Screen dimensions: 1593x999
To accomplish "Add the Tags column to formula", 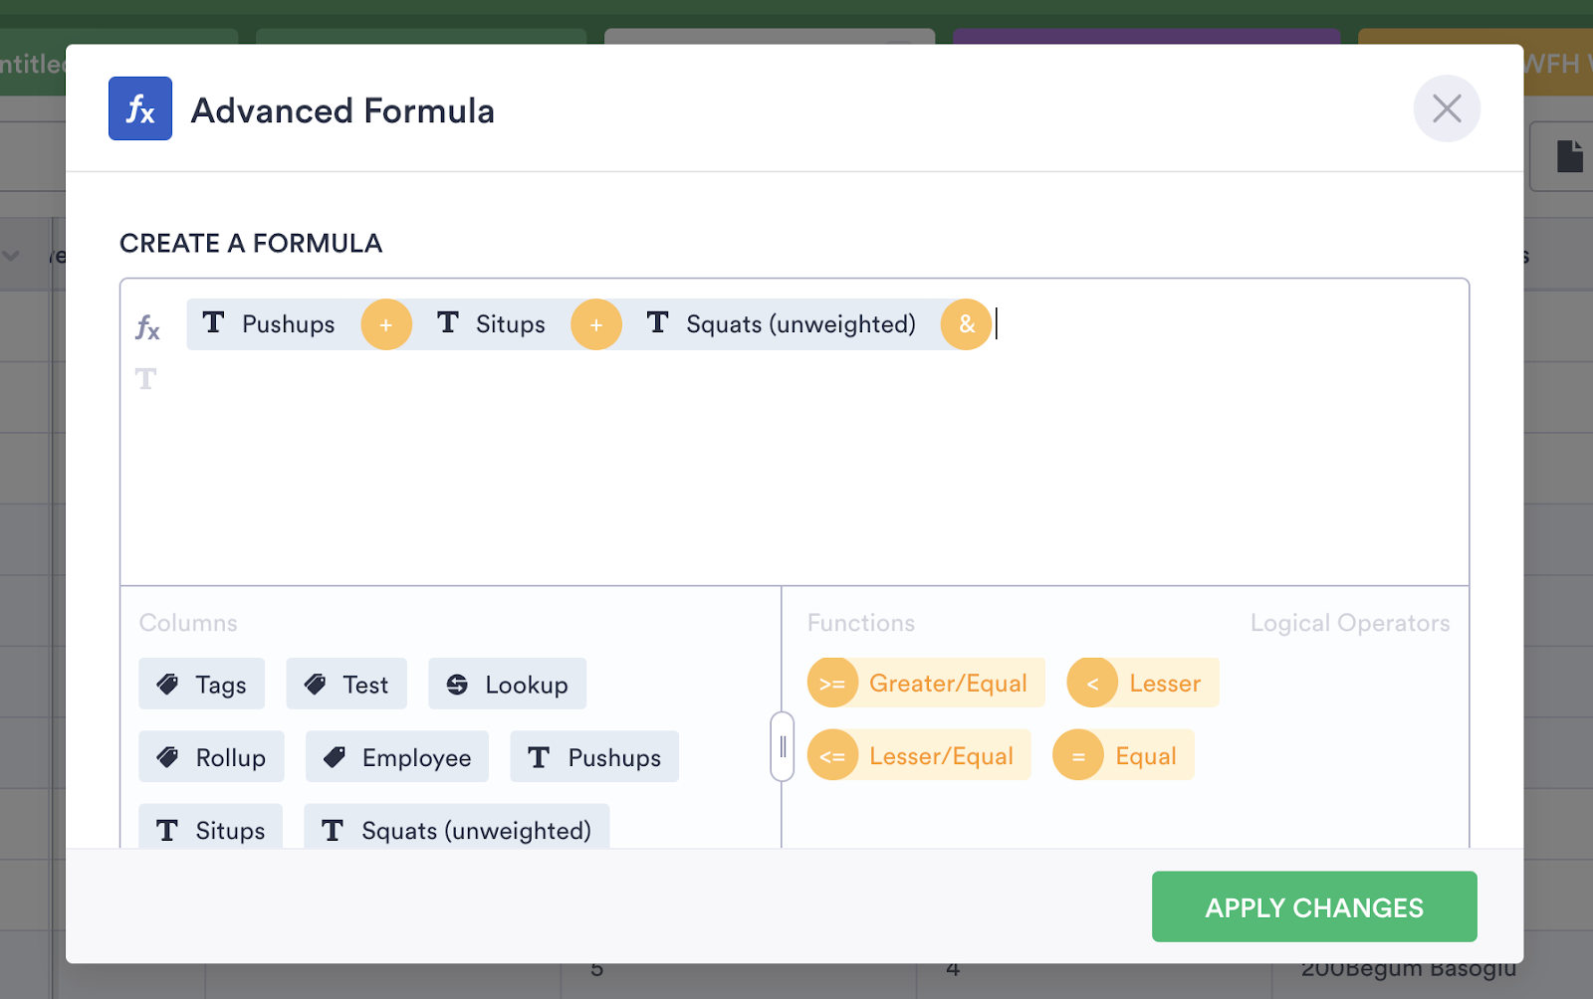I will (202, 685).
